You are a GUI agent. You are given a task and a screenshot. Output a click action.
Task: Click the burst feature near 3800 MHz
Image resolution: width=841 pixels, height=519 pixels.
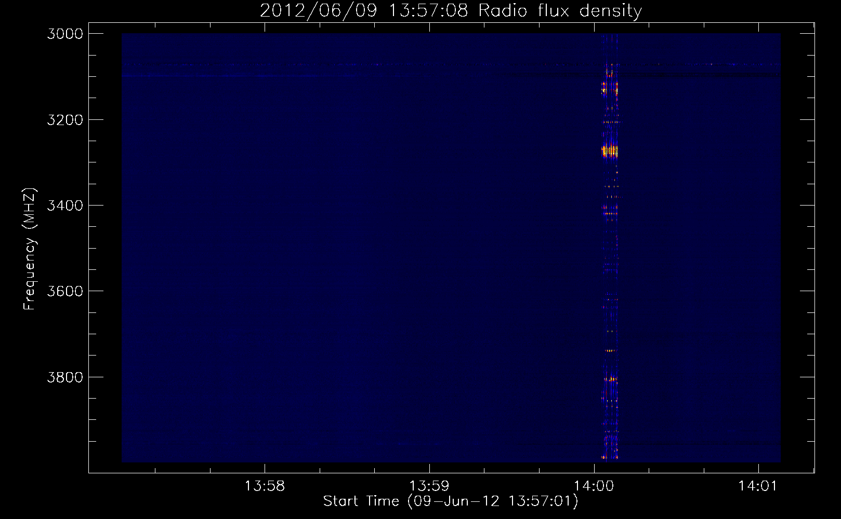click(611, 379)
